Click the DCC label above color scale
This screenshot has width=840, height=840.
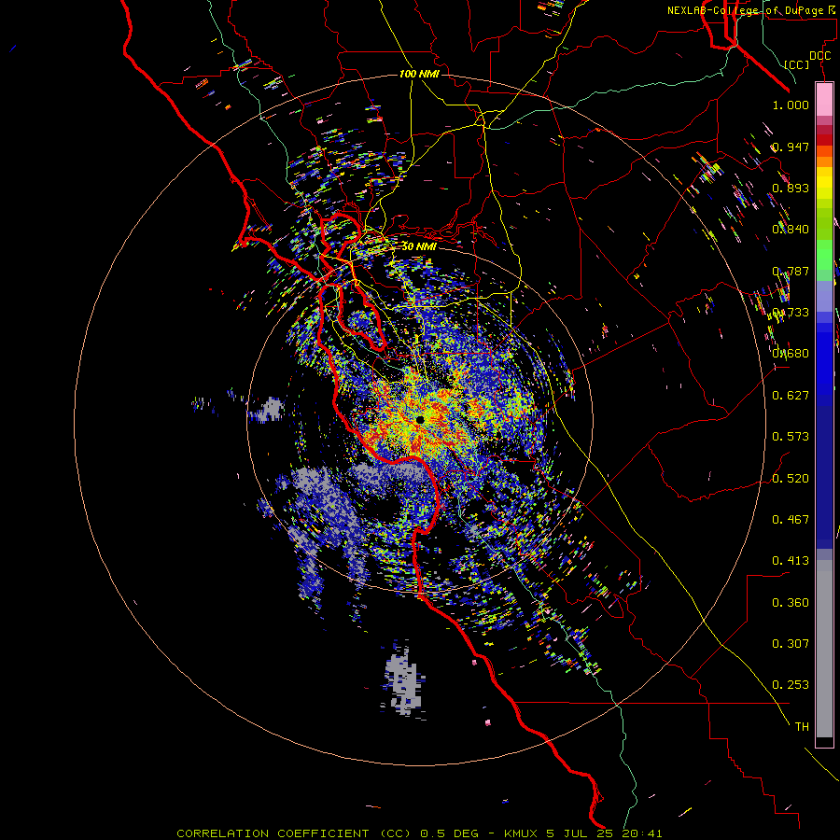click(x=819, y=56)
